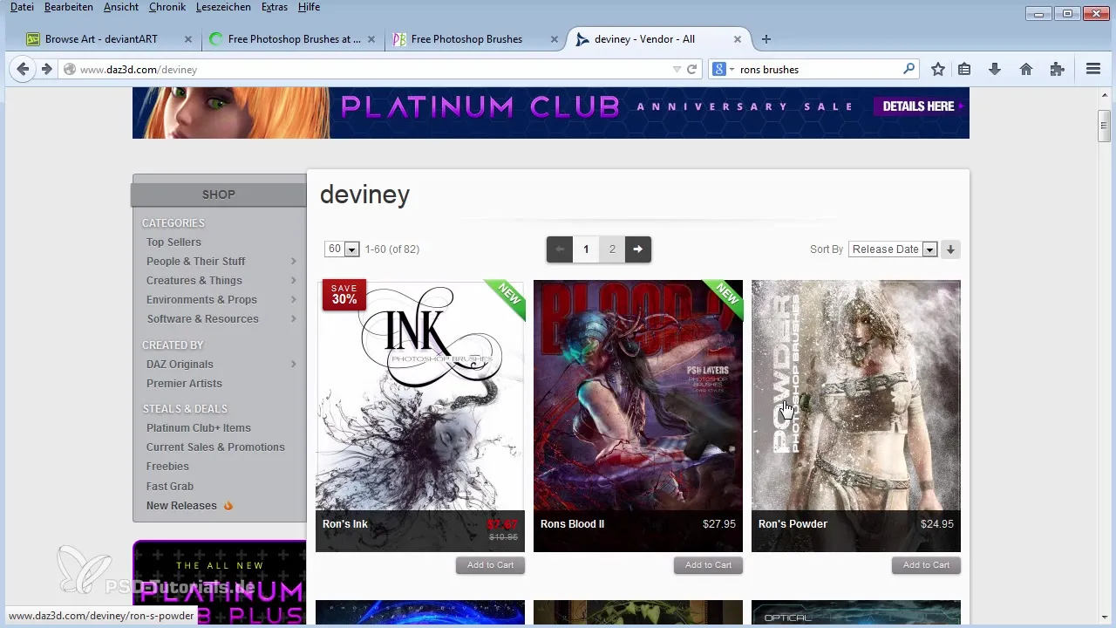Close the Free Photoshop Brushes at... tab
The width and height of the screenshot is (1116, 628).
pyautogui.click(x=373, y=39)
